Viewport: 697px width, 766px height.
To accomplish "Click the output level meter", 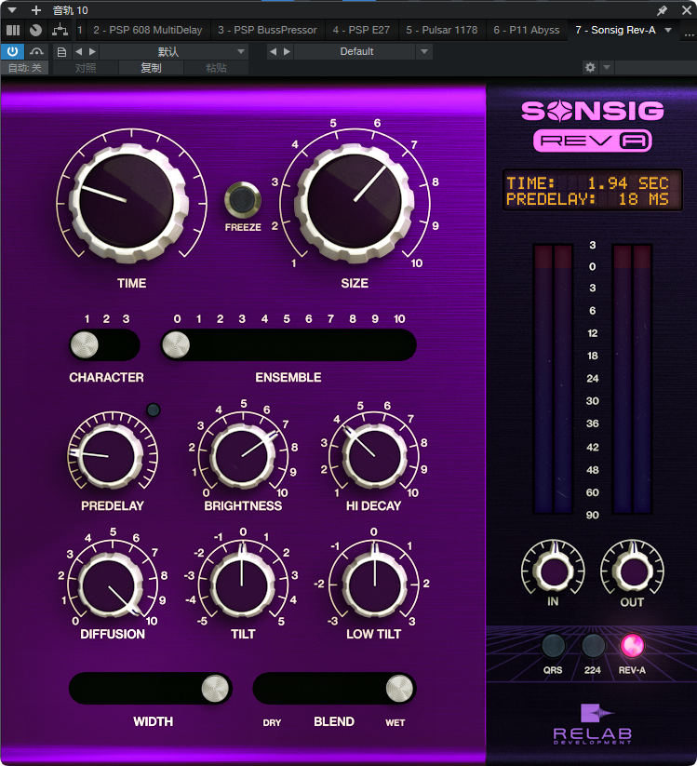I will click(x=632, y=379).
